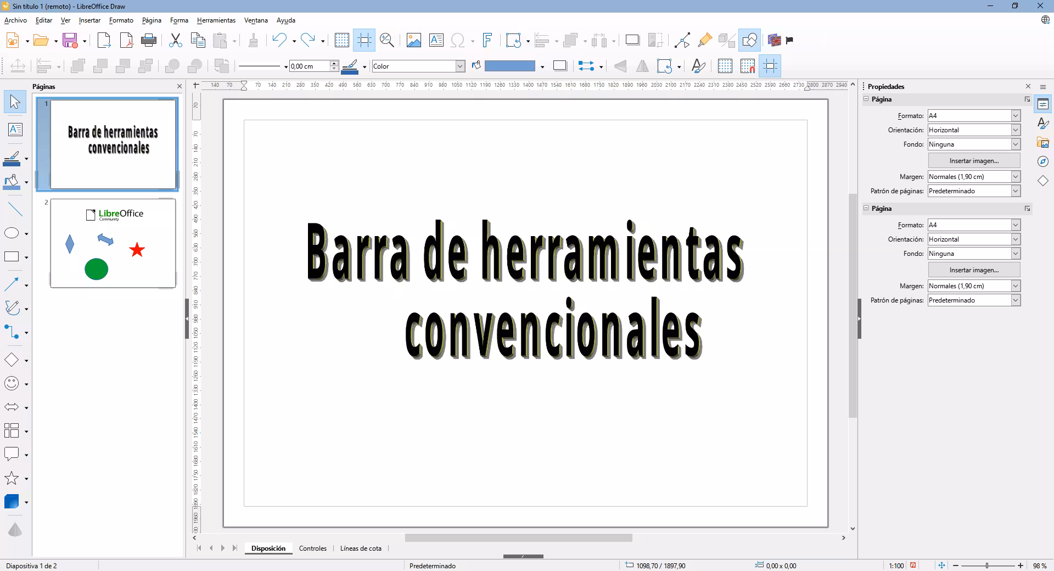Open the Herramientas menu
1054x571 pixels.
coord(216,20)
